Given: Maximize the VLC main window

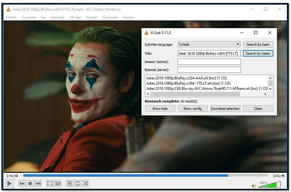Looking at the screenshot, I should (265, 9).
